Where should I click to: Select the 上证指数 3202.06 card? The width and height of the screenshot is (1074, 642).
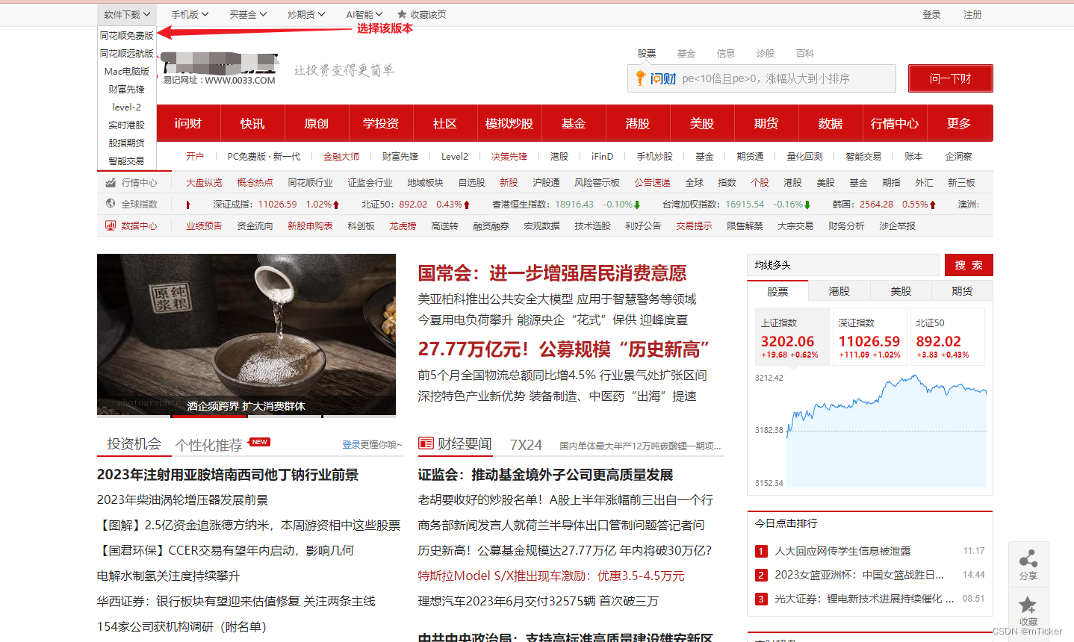click(x=792, y=337)
